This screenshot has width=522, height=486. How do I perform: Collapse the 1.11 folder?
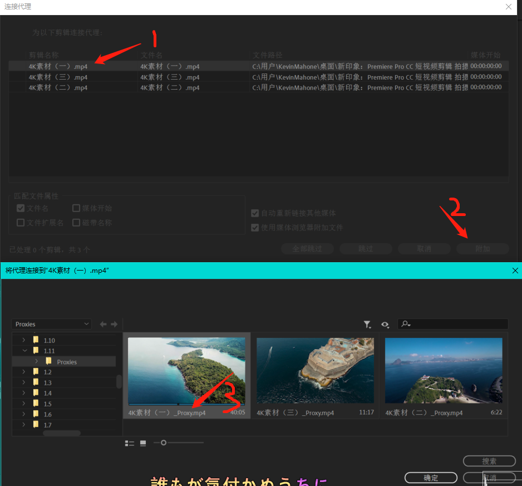24,350
